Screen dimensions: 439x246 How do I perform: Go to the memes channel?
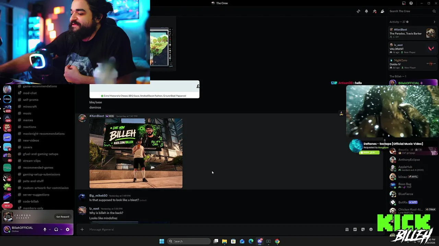(28, 120)
